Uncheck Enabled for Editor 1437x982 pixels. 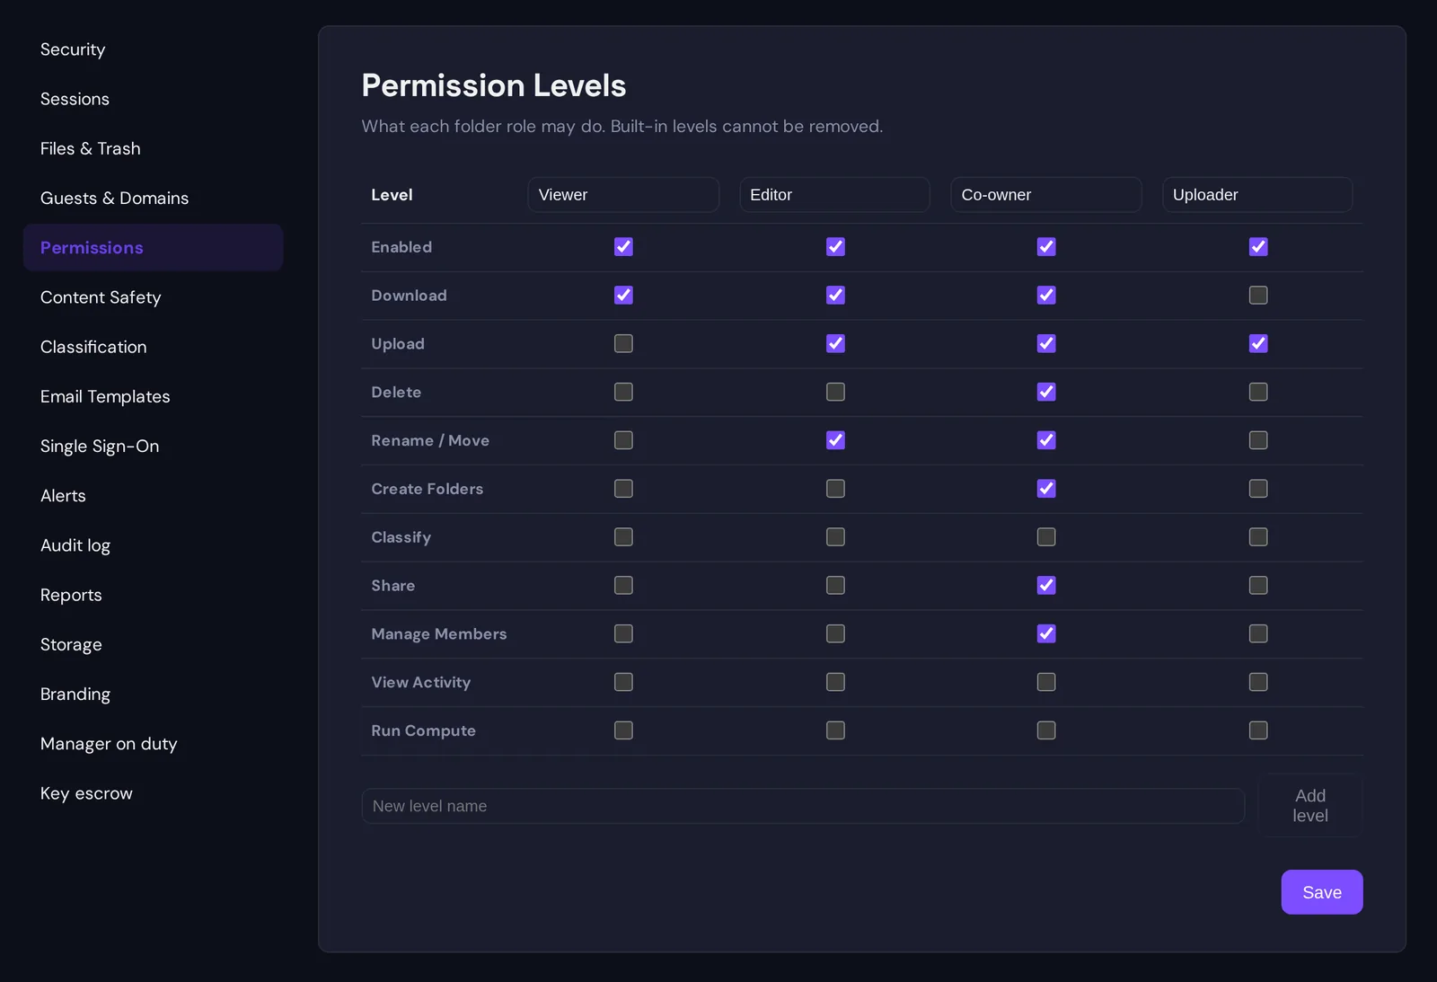[835, 247]
